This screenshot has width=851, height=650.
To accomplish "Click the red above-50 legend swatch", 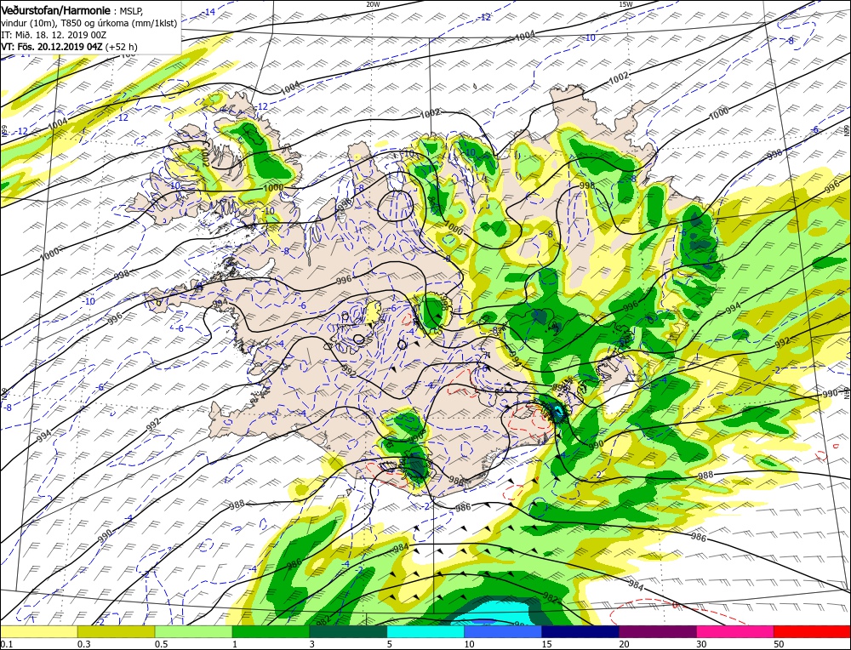I will pyautogui.click(x=813, y=631).
